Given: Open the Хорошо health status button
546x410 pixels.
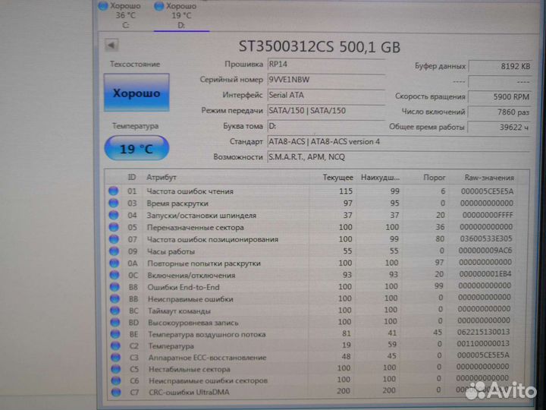Looking at the screenshot, I should coord(136,93).
